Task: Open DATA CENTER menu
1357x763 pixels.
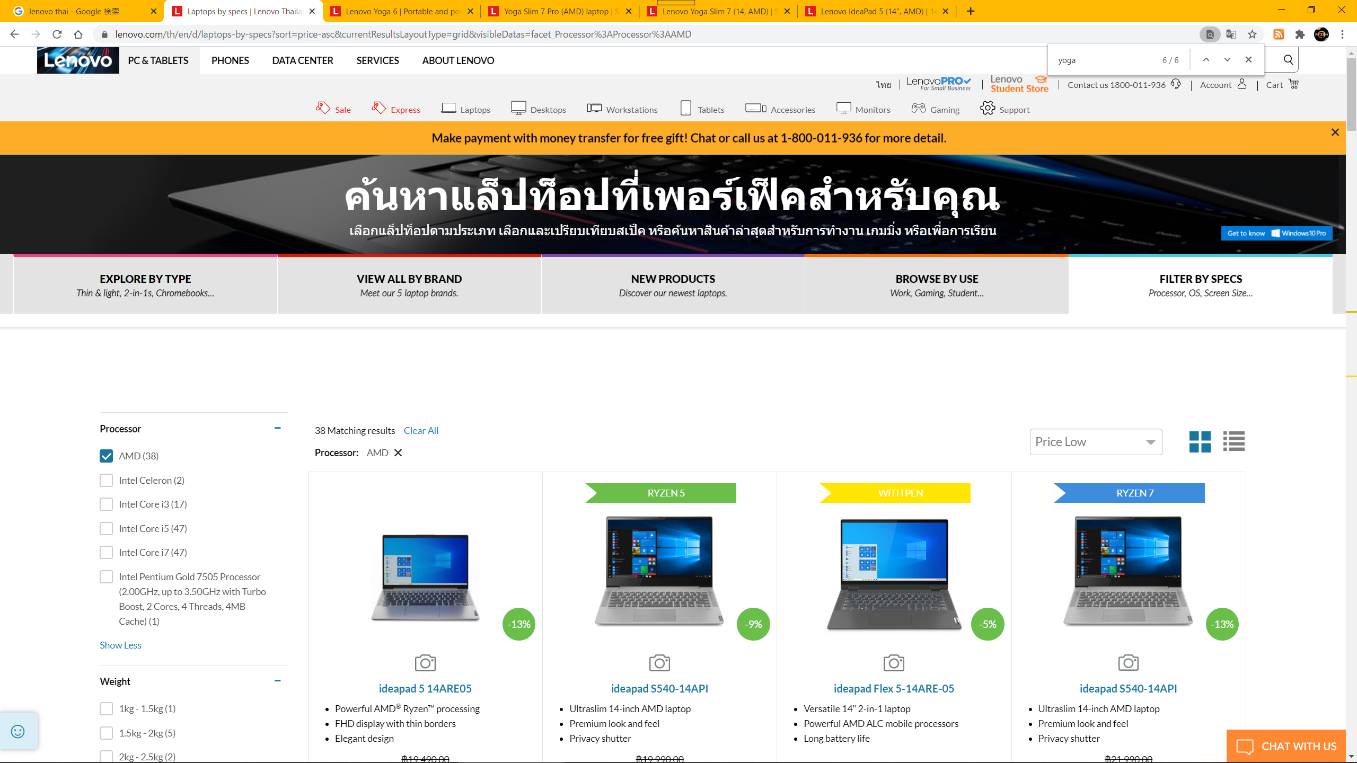Action: click(303, 60)
